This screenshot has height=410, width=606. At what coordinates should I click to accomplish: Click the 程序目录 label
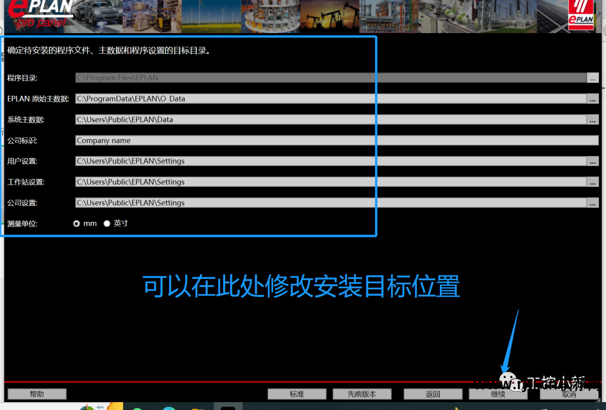pyautogui.click(x=22, y=78)
